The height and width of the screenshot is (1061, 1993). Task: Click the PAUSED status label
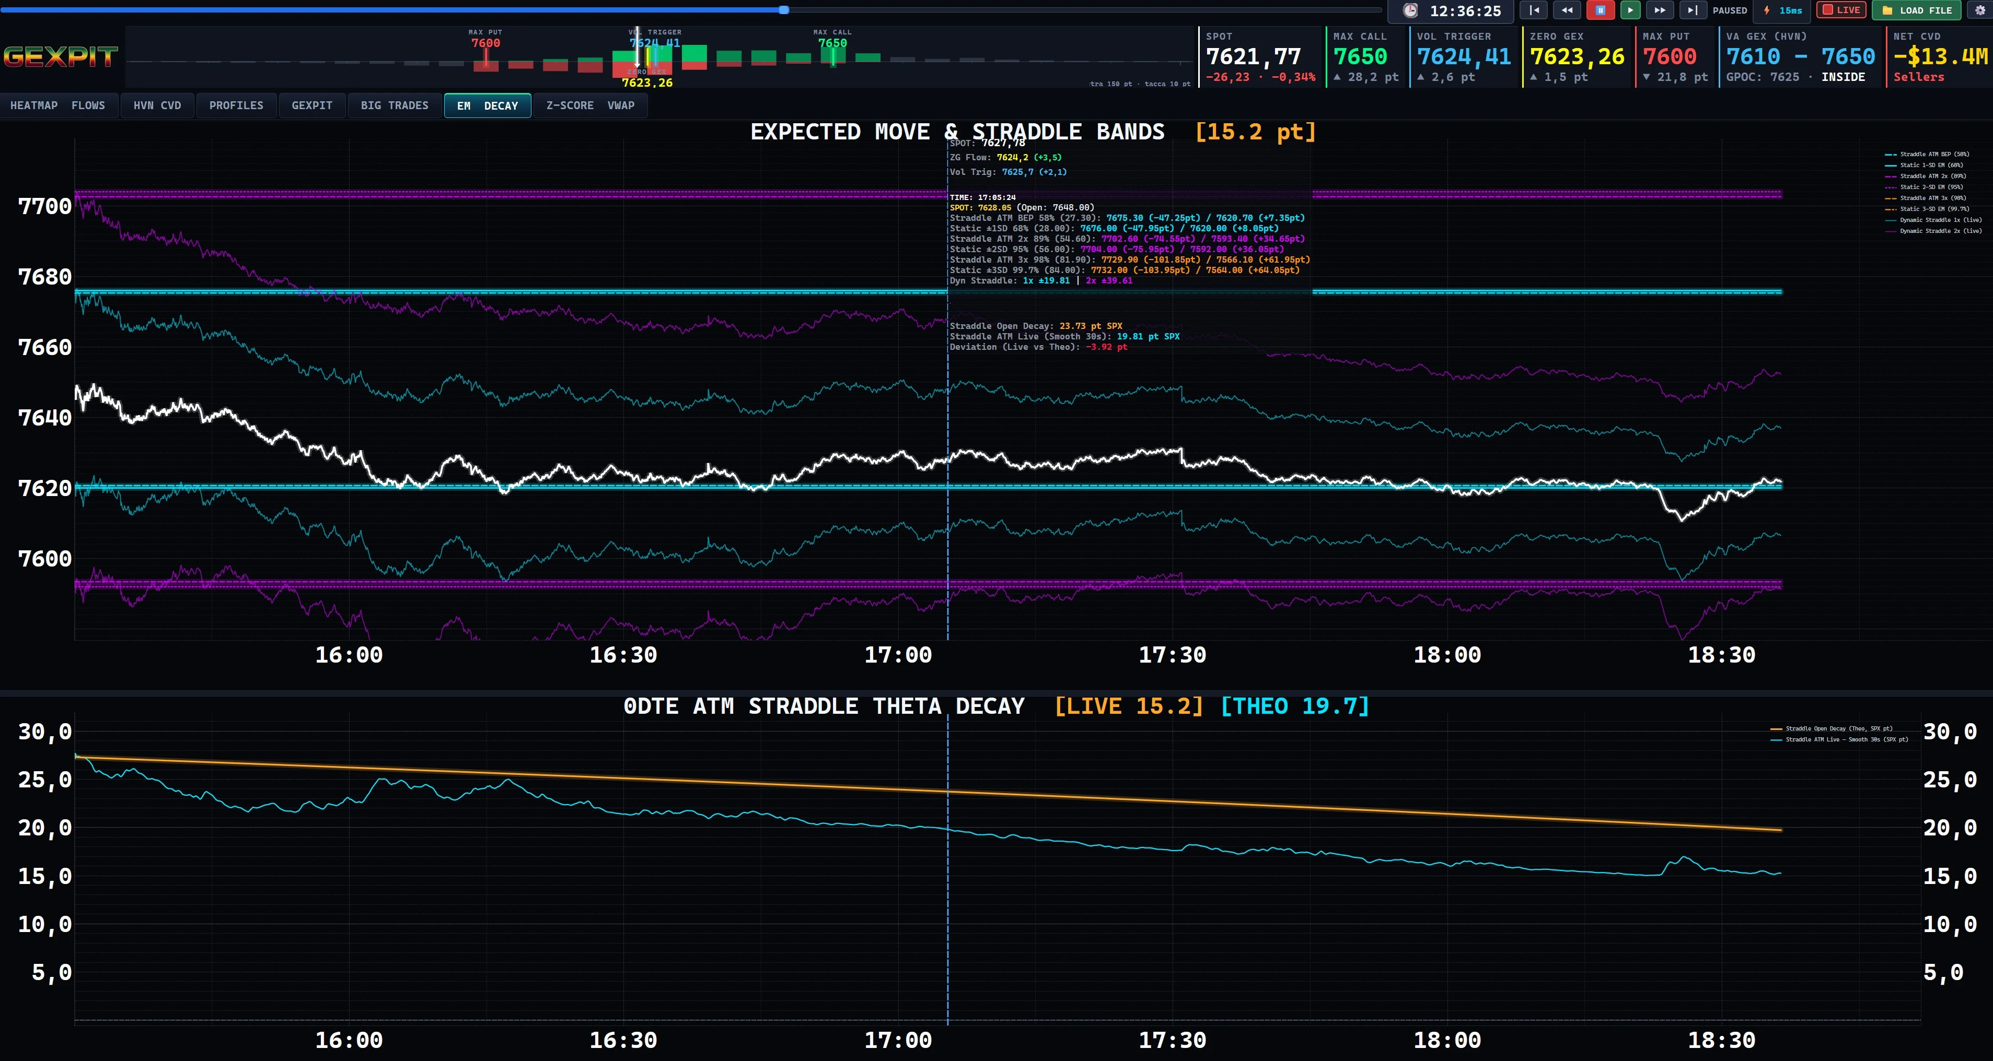coord(1730,10)
